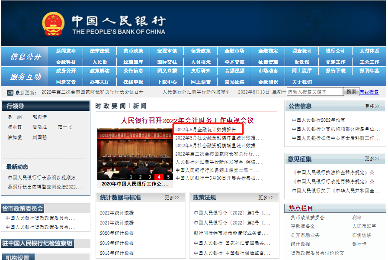Select slide 1 in image carousel
This screenshot has height=260, width=388.
[x=131, y=177]
